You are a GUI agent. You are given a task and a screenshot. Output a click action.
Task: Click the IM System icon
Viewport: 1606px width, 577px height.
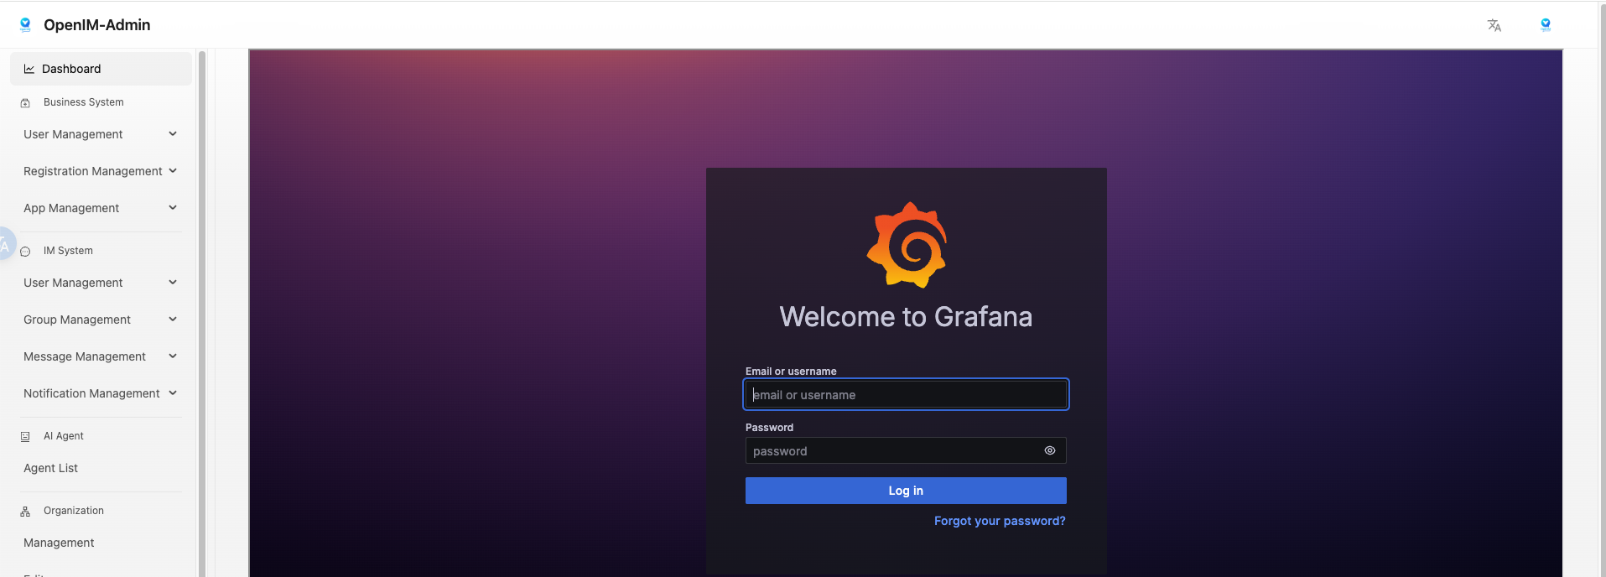point(25,252)
